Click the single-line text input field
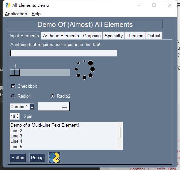The height and width of the screenshot is (170, 180). click(x=64, y=53)
